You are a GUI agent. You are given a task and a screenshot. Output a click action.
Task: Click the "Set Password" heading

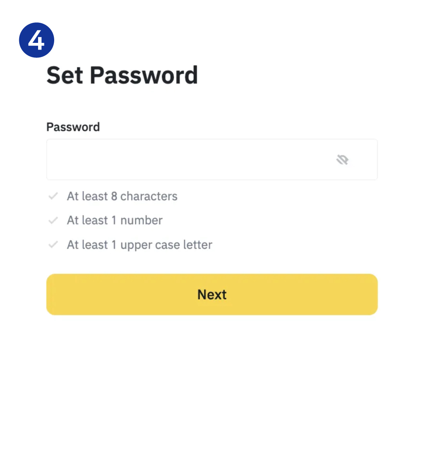(x=122, y=75)
